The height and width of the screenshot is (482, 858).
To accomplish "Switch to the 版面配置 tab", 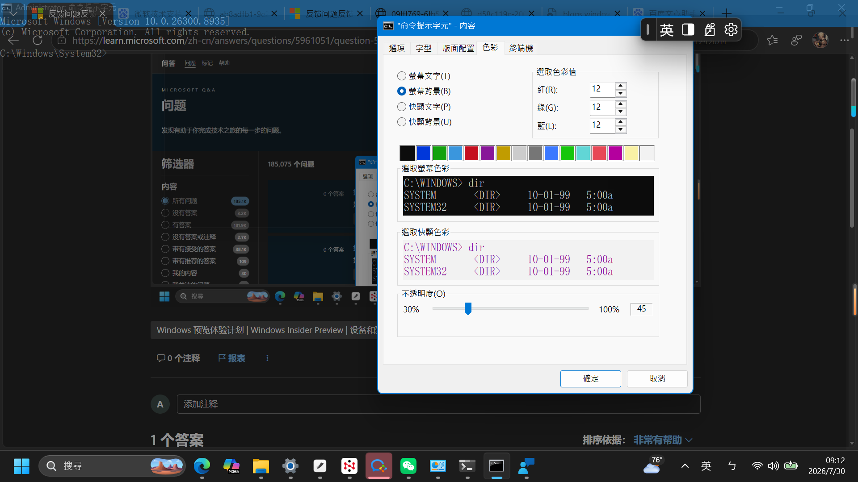I will tap(458, 48).
